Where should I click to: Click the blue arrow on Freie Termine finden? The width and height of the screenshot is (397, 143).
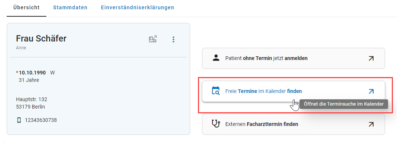coord(371,92)
